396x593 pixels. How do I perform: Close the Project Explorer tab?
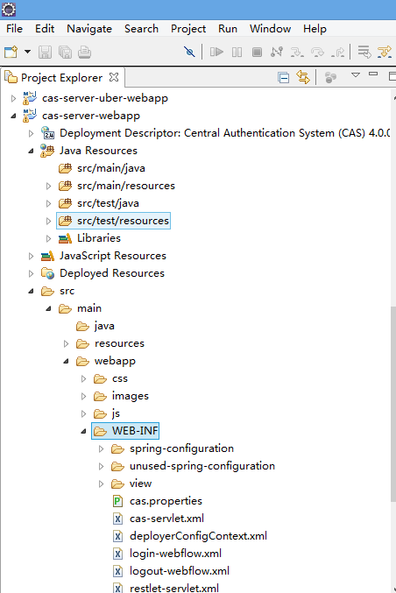pos(114,77)
